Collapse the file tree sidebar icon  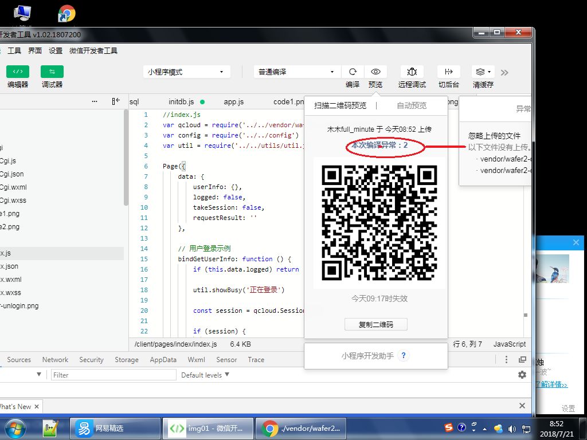116,101
